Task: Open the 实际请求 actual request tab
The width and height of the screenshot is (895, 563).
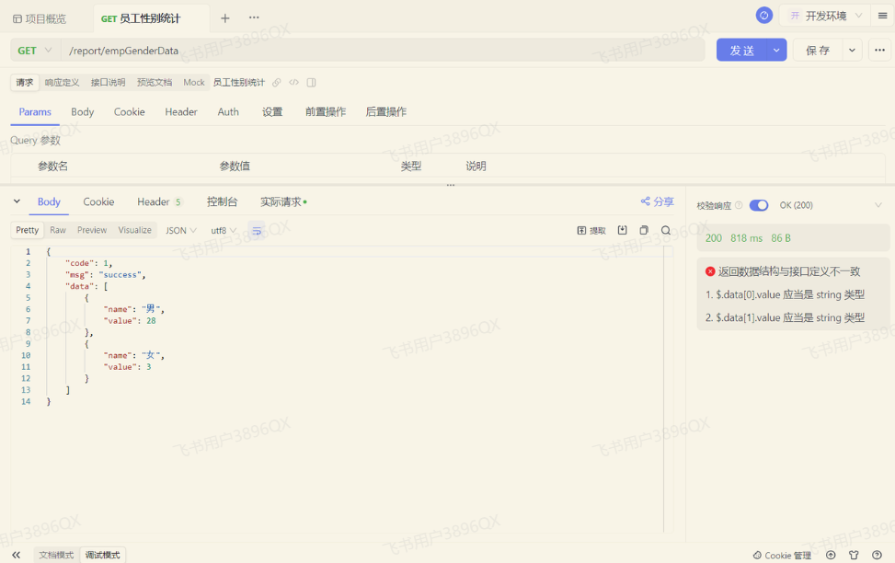Action: [283, 201]
